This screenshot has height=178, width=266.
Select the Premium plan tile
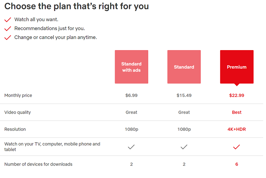tap(237, 67)
